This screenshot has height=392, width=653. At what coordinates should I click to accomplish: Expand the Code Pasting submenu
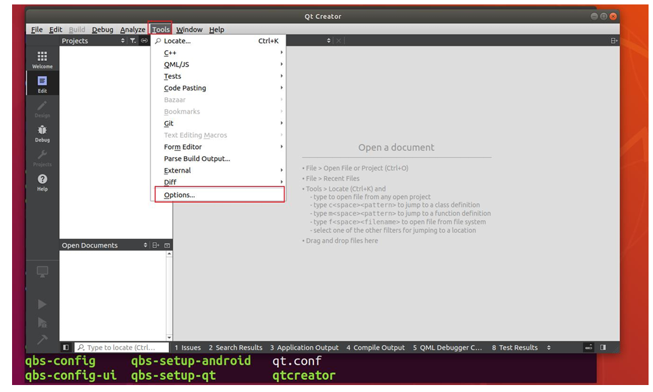coord(219,88)
